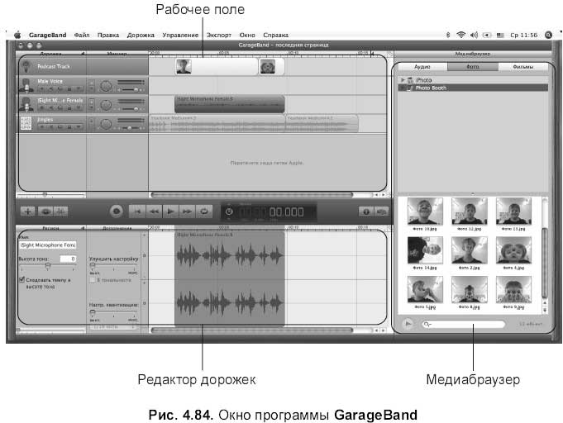Click the round record button
The width and height of the screenshot is (563, 423).
click(x=117, y=211)
